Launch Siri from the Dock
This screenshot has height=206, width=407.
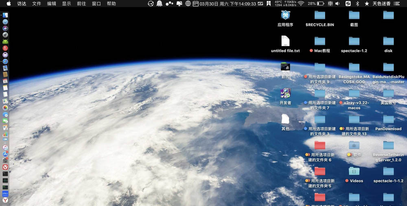tap(5, 28)
